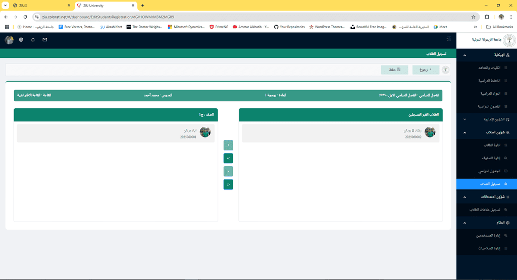Click the round logo icon beside رجوع
The width and height of the screenshot is (517, 280).
pos(445,70)
